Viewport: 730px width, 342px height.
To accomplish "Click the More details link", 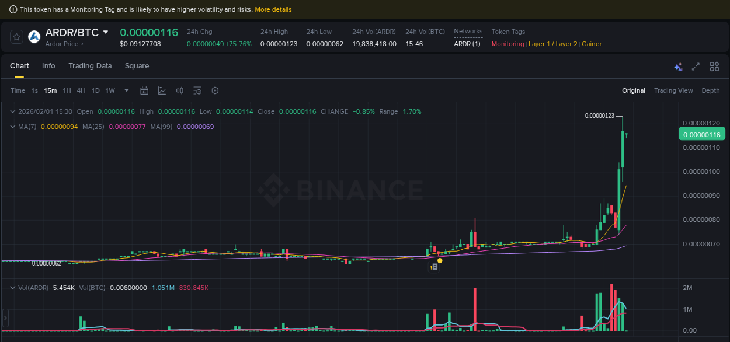I will tap(273, 9).
